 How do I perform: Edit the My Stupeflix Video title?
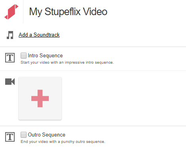pyautogui.click(x=68, y=12)
